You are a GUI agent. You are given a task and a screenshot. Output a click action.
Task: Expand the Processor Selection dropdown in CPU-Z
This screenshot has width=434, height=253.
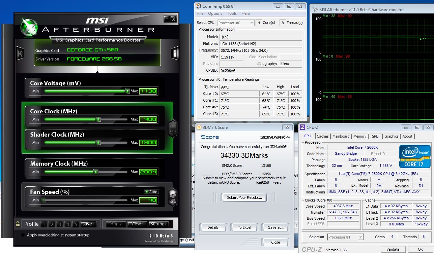point(345,237)
